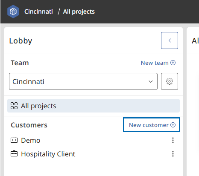
Task: Open more options menu for Demo
Action: [173, 140]
